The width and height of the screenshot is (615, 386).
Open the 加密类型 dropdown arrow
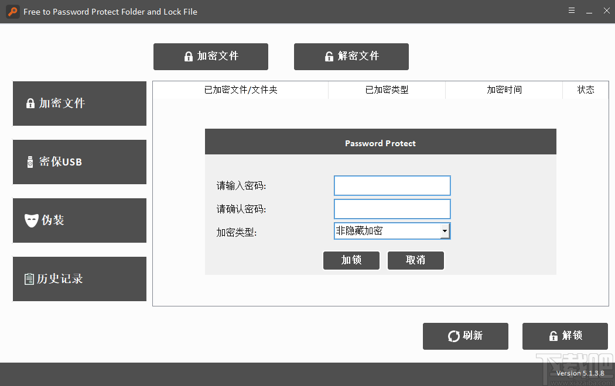(445, 230)
